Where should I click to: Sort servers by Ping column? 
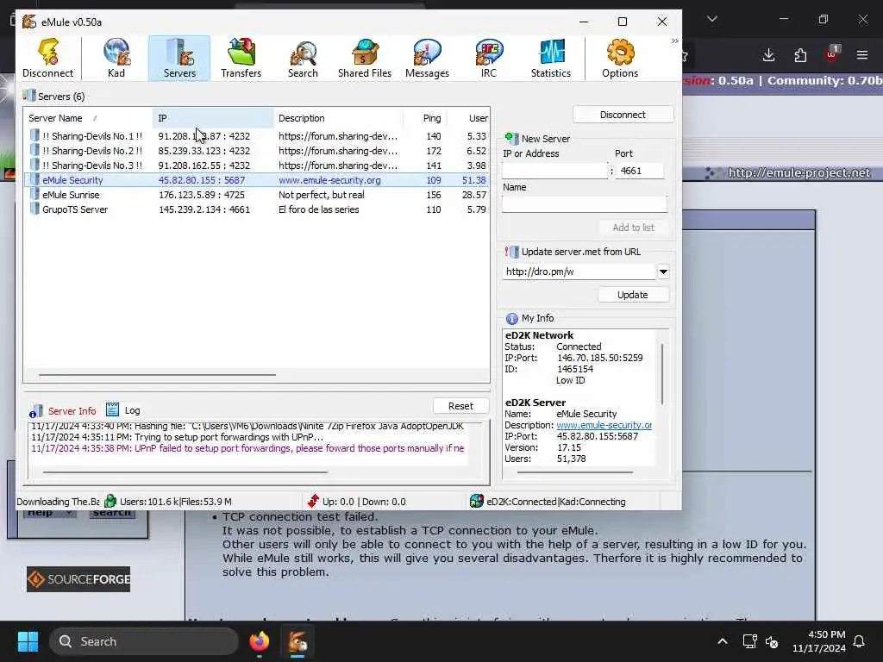coord(426,118)
